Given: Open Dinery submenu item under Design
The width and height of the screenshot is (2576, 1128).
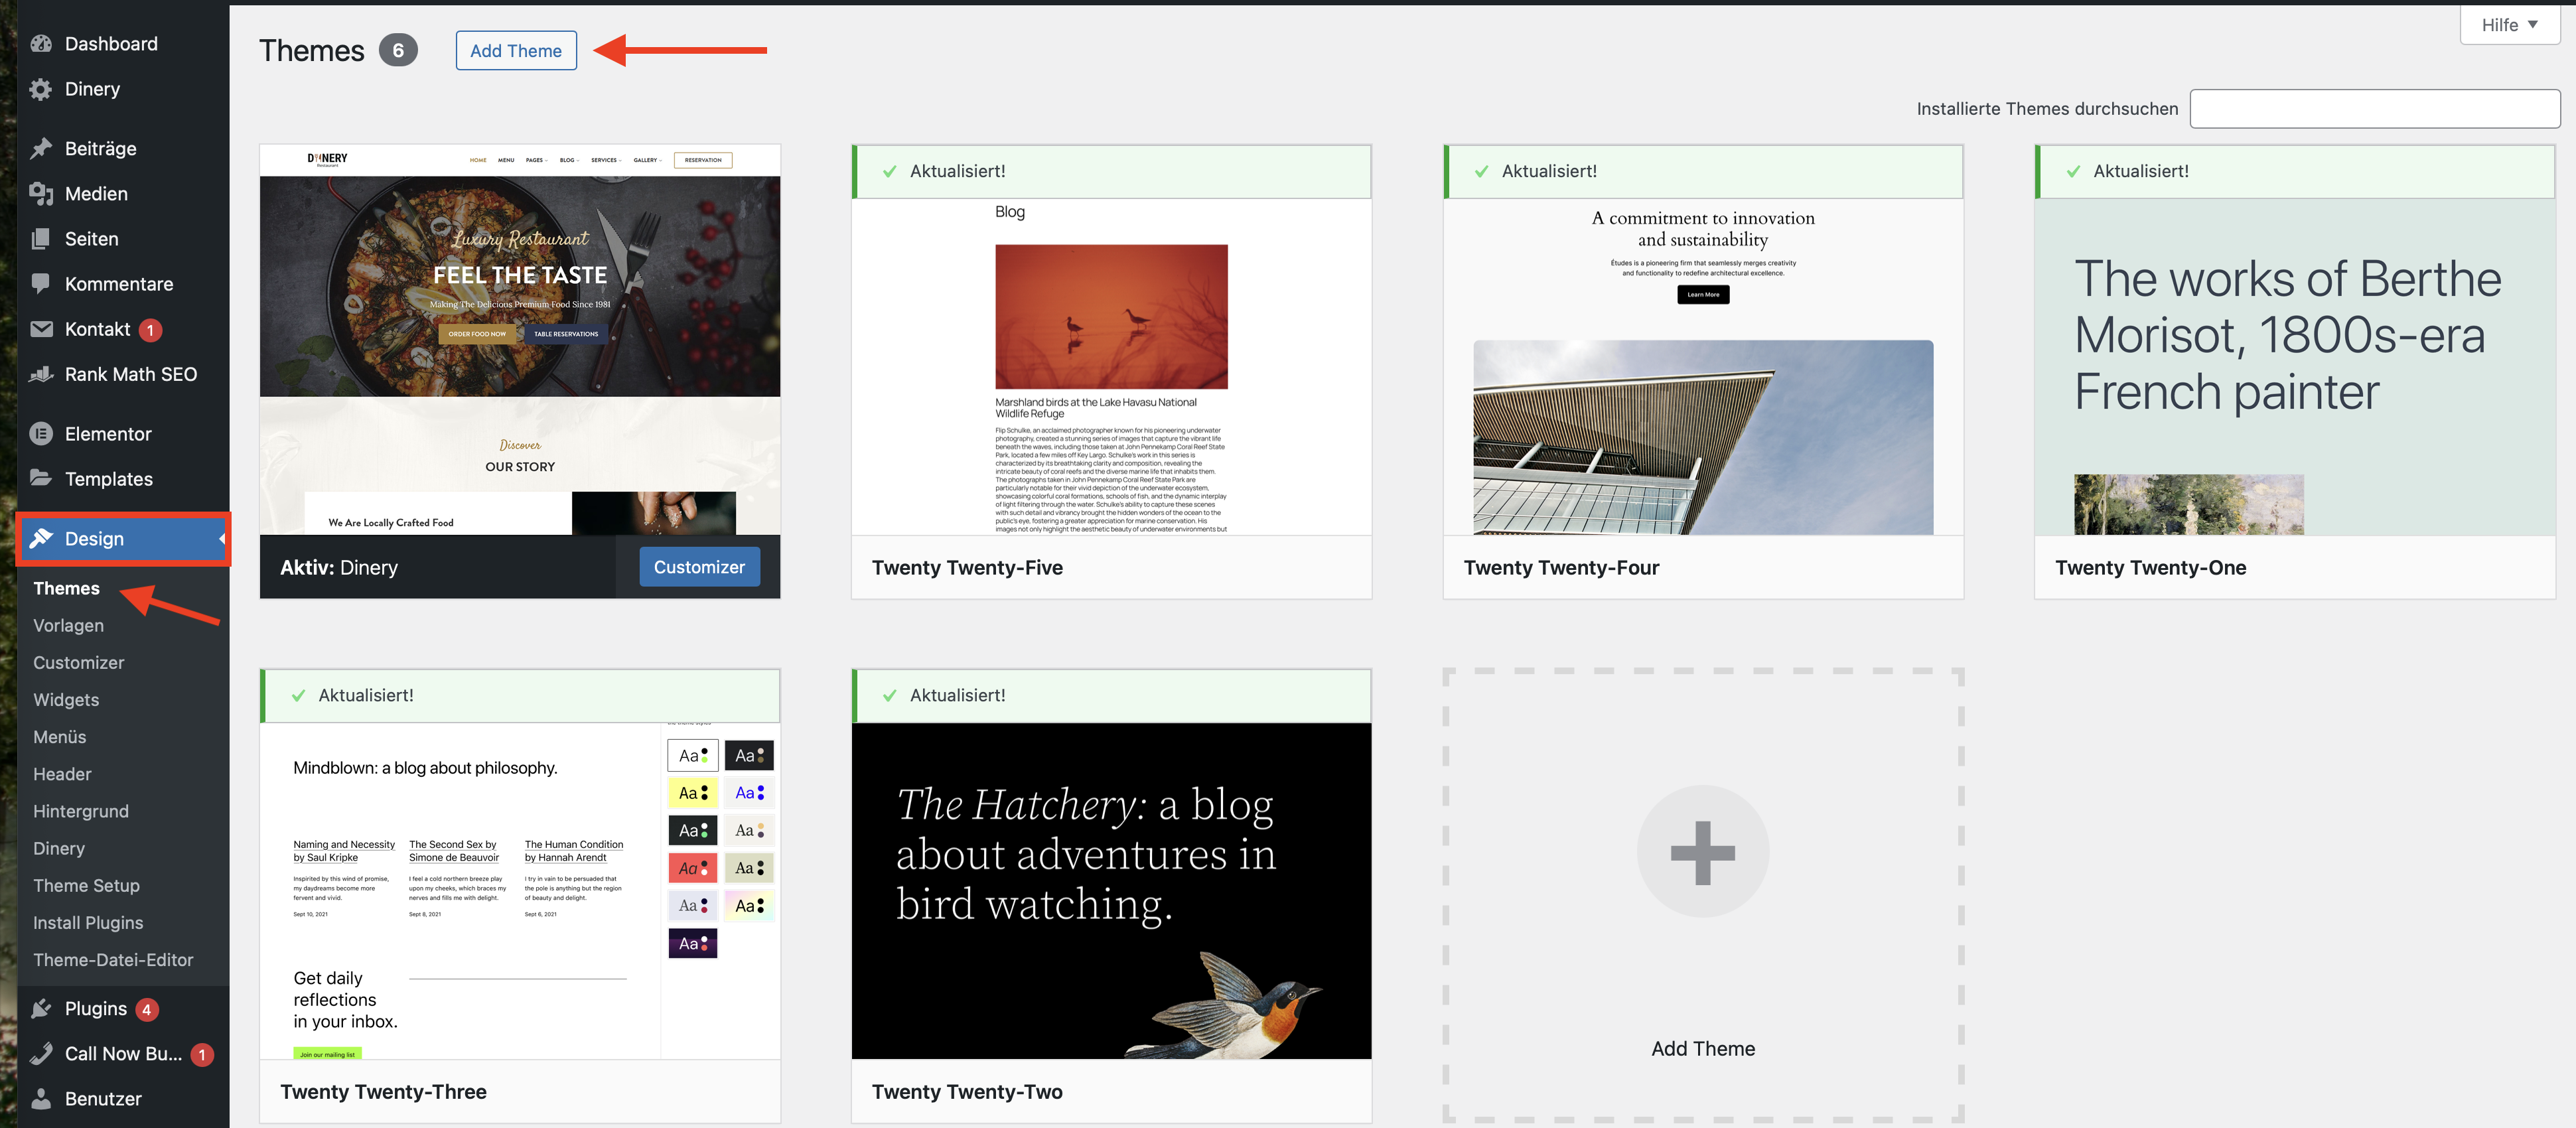Looking at the screenshot, I should pos(59,848).
